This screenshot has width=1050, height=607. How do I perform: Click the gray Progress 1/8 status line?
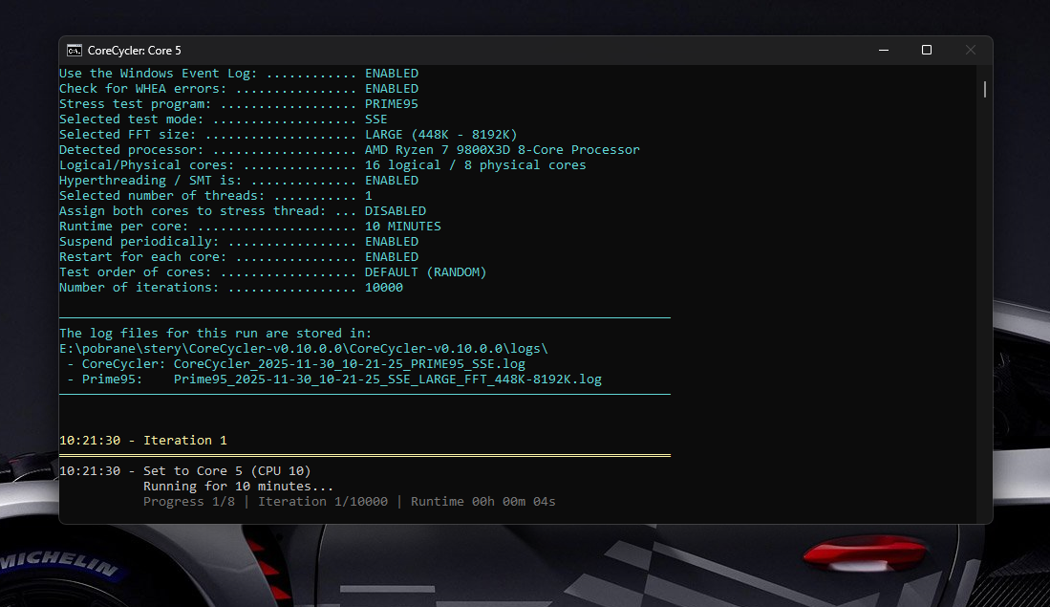349,501
